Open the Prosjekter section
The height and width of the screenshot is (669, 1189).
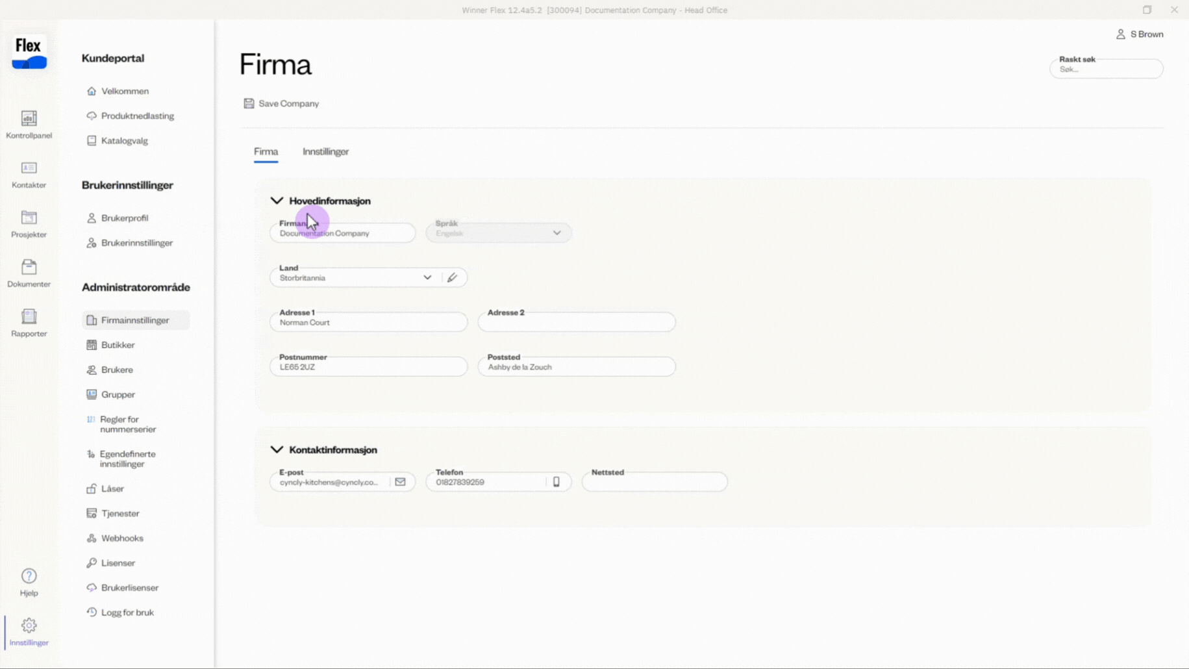pyautogui.click(x=29, y=224)
